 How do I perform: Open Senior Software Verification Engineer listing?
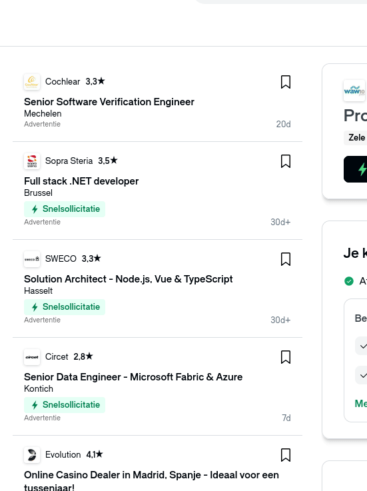pyautogui.click(x=109, y=102)
